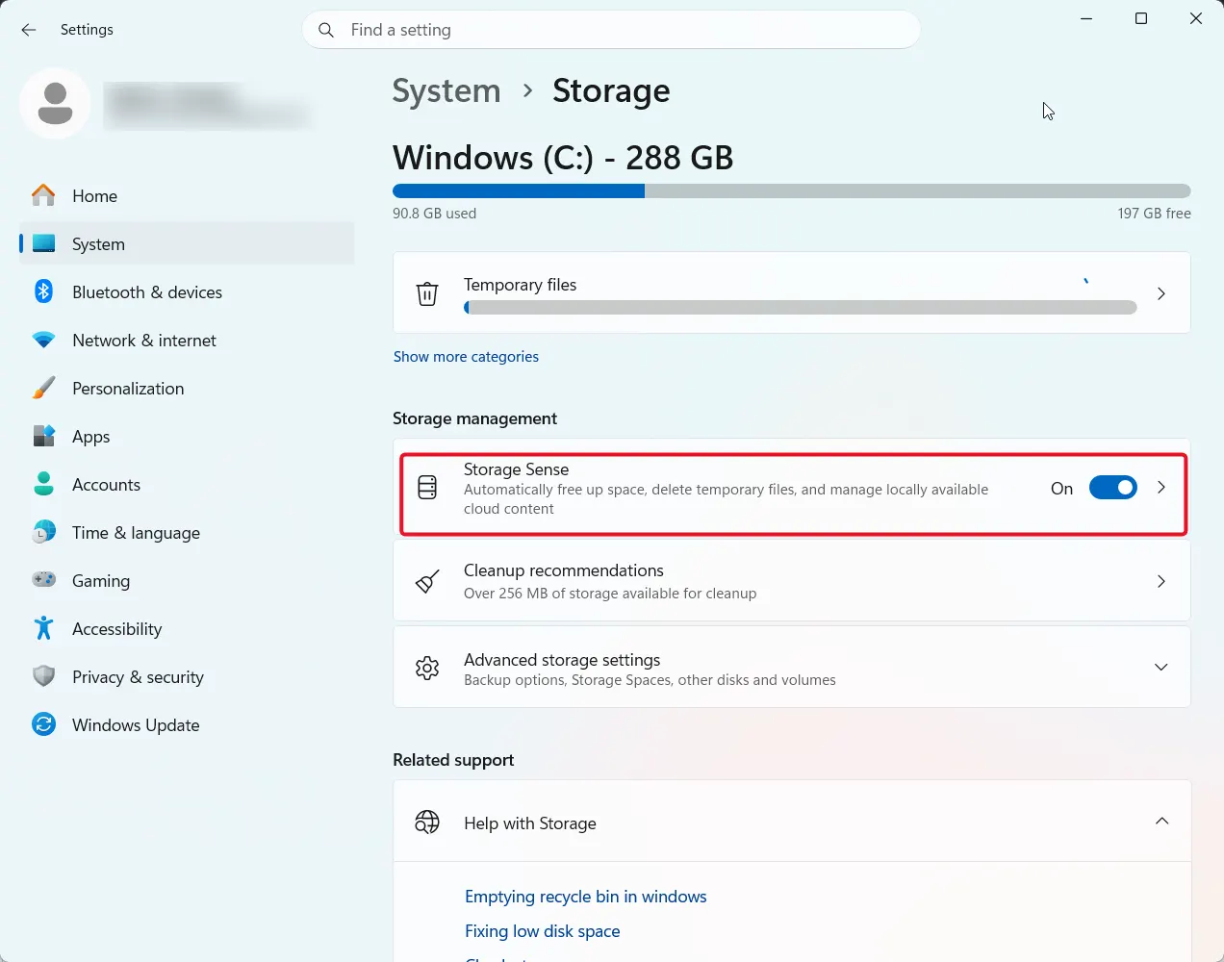Open Network & internet settings

(x=187, y=340)
